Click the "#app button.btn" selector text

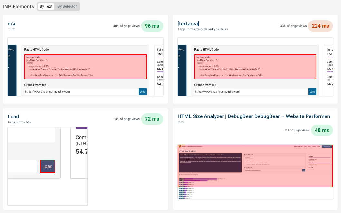[x=19, y=122]
